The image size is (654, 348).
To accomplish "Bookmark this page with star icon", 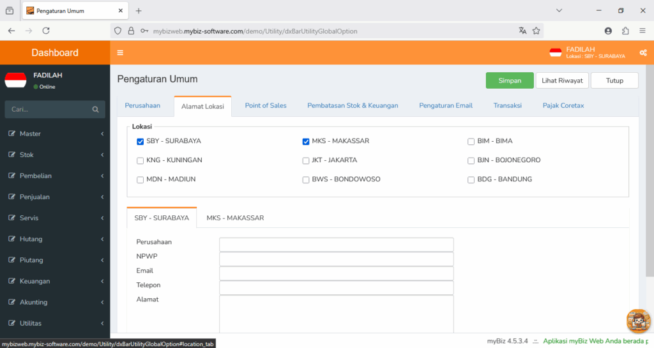I will (536, 31).
